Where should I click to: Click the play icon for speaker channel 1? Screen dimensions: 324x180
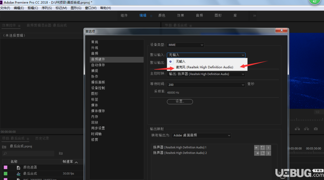tap(257, 148)
